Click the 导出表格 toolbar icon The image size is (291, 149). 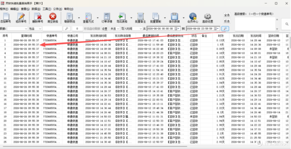click(x=122, y=16)
